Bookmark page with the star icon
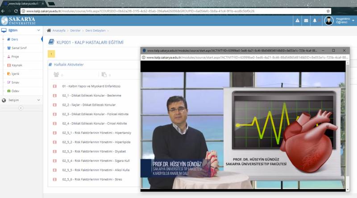The image size is (357, 198). point(328,11)
